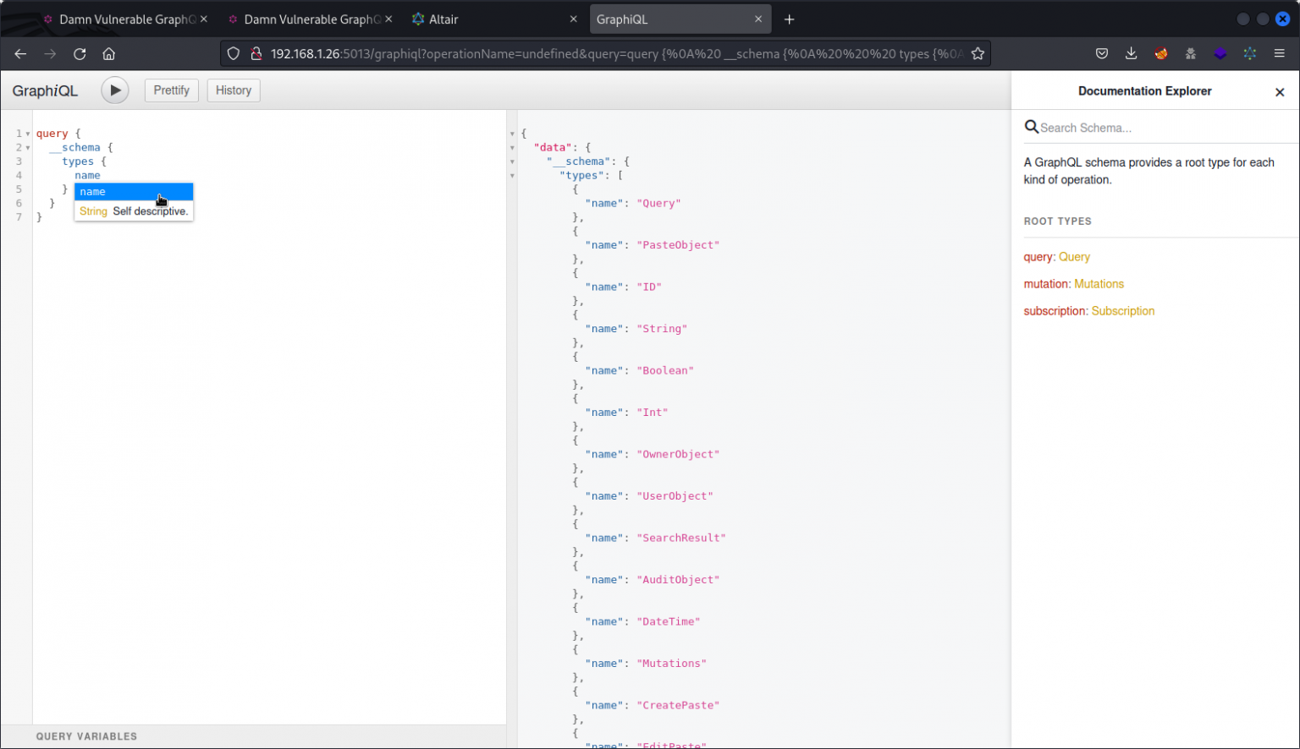This screenshot has width=1300, height=749.
Task: Run the query with the play button
Action: (x=115, y=90)
